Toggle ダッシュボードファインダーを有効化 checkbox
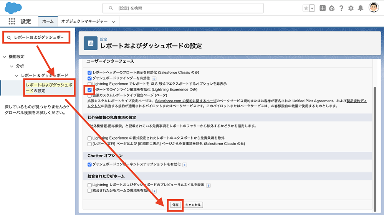 [89, 79]
